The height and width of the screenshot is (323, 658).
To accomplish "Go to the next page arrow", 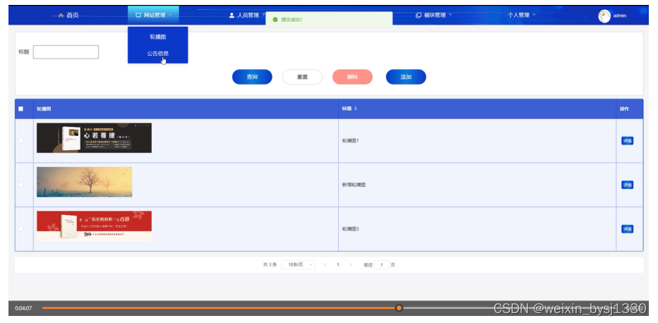I will [x=351, y=264].
